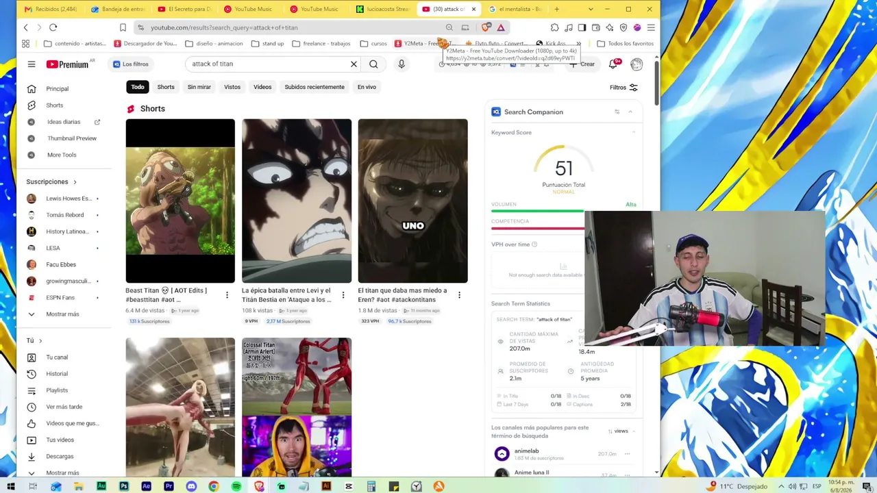This screenshot has height=493, width=877.
Task: Bookmark this page icon in address bar
Action: point(123,27)
